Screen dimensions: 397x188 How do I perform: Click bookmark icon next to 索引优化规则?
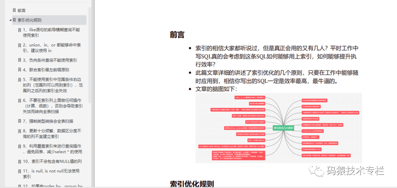[x=14, y=20]
